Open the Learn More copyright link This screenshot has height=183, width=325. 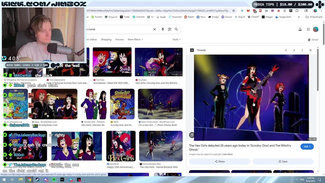click(227, 154)
